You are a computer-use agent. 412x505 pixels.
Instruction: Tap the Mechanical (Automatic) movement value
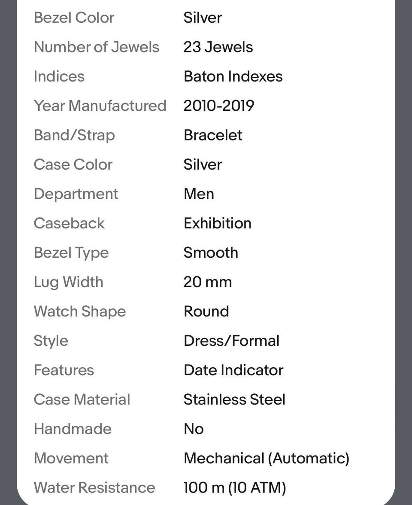click(x=267, y=458)
